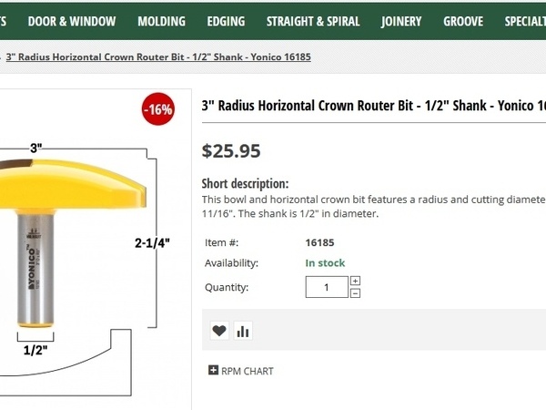The width and height of the screenshot is (546, 410).
Task: Click the red -16% discount badge
Action: click(x=157, y=109)
